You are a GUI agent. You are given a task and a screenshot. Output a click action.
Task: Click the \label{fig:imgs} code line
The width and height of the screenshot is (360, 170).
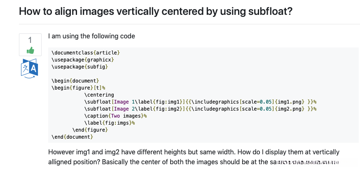pos(110,123)
